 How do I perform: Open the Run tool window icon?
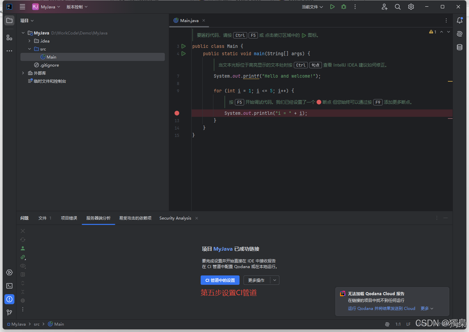9,273
